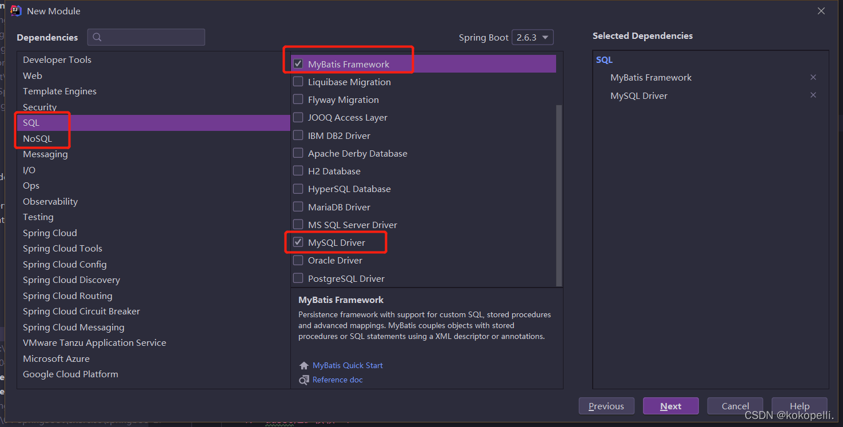The height and width of the screenshot is (427, 843).
Task: Click Cancel button
Action: tap(736, 406)
